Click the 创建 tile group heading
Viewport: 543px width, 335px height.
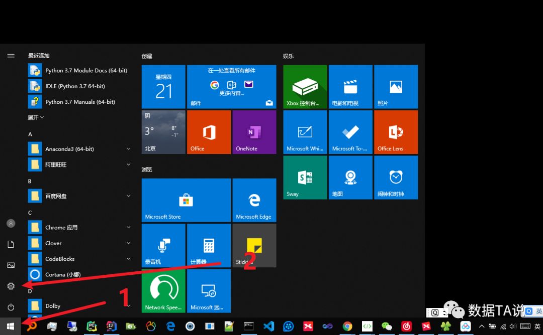147,56
